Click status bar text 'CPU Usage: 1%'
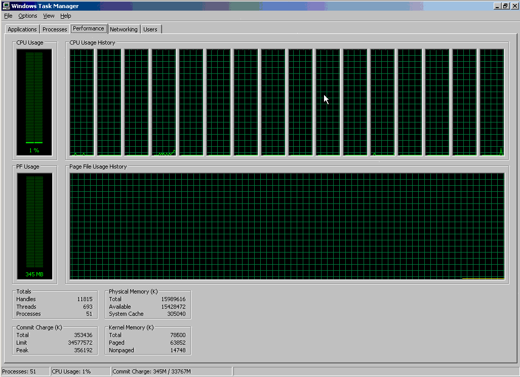The height and width of the screenshot is (377, 520). click(71, 371)
